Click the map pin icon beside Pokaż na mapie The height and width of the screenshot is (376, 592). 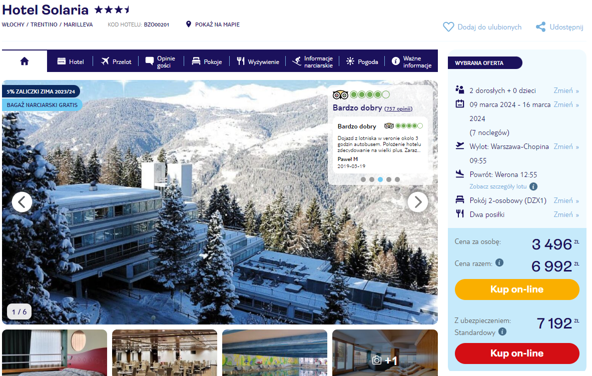coord(189,24)
